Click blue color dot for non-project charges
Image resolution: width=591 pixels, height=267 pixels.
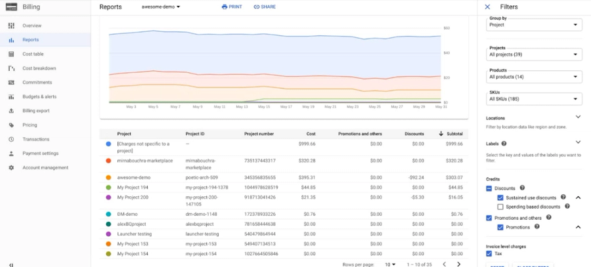click(x=108, y=144)
